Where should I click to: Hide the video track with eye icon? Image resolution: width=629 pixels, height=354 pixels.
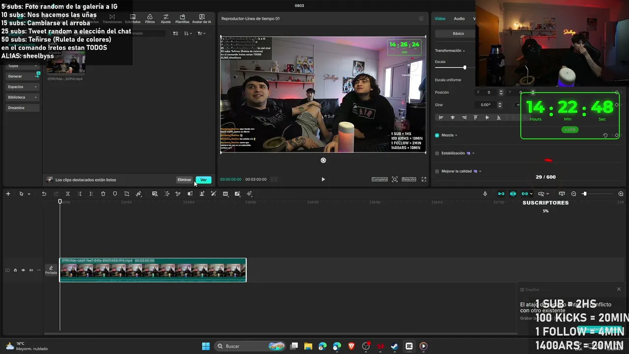pos(23,270)
